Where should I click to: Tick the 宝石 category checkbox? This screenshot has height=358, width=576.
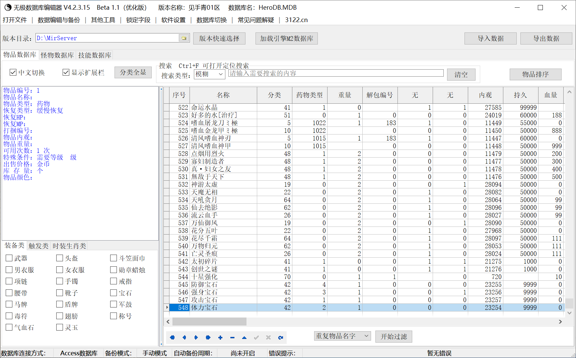[114, 293]
